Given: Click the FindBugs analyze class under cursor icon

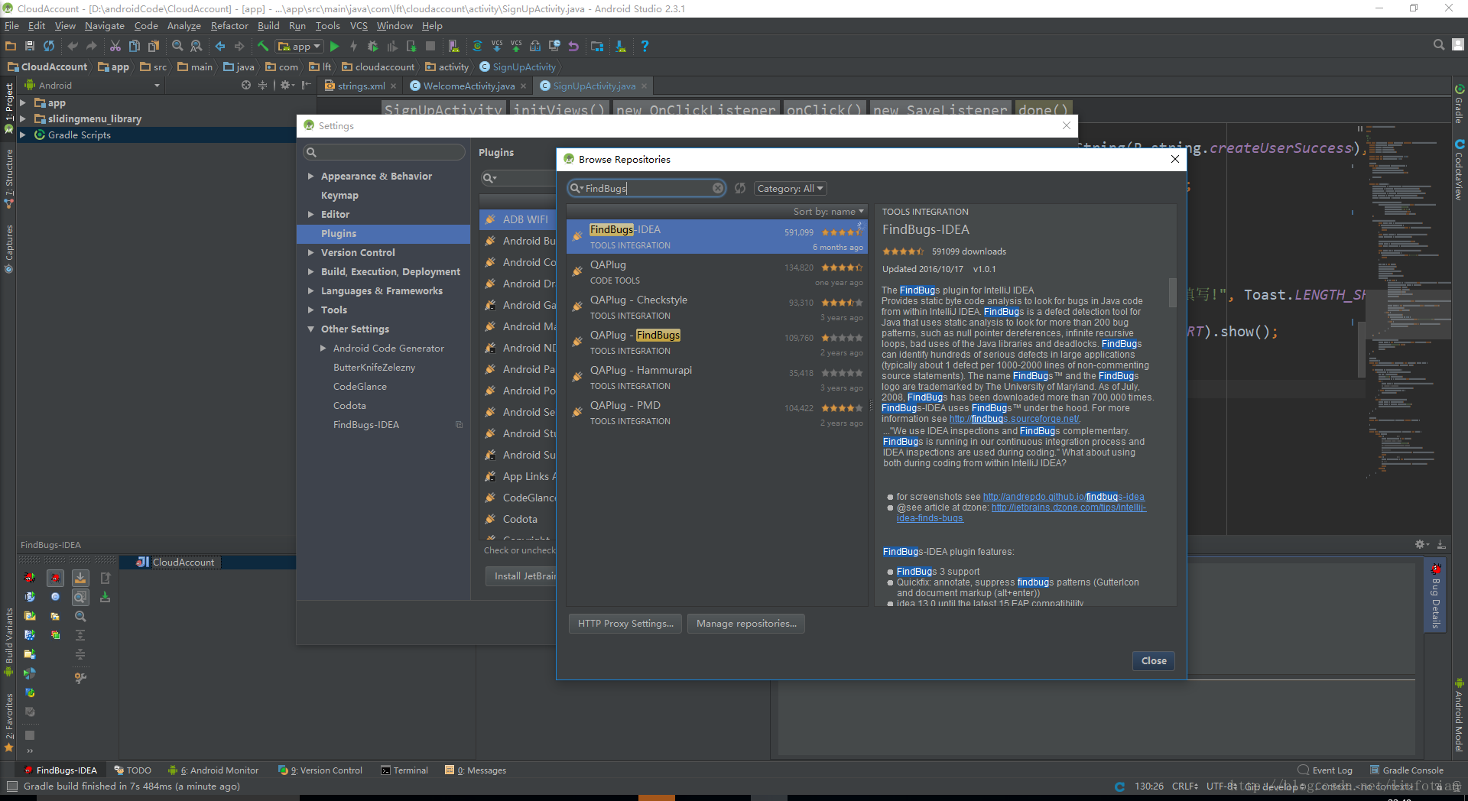Looking at the screenshot, I should point(30,597).
